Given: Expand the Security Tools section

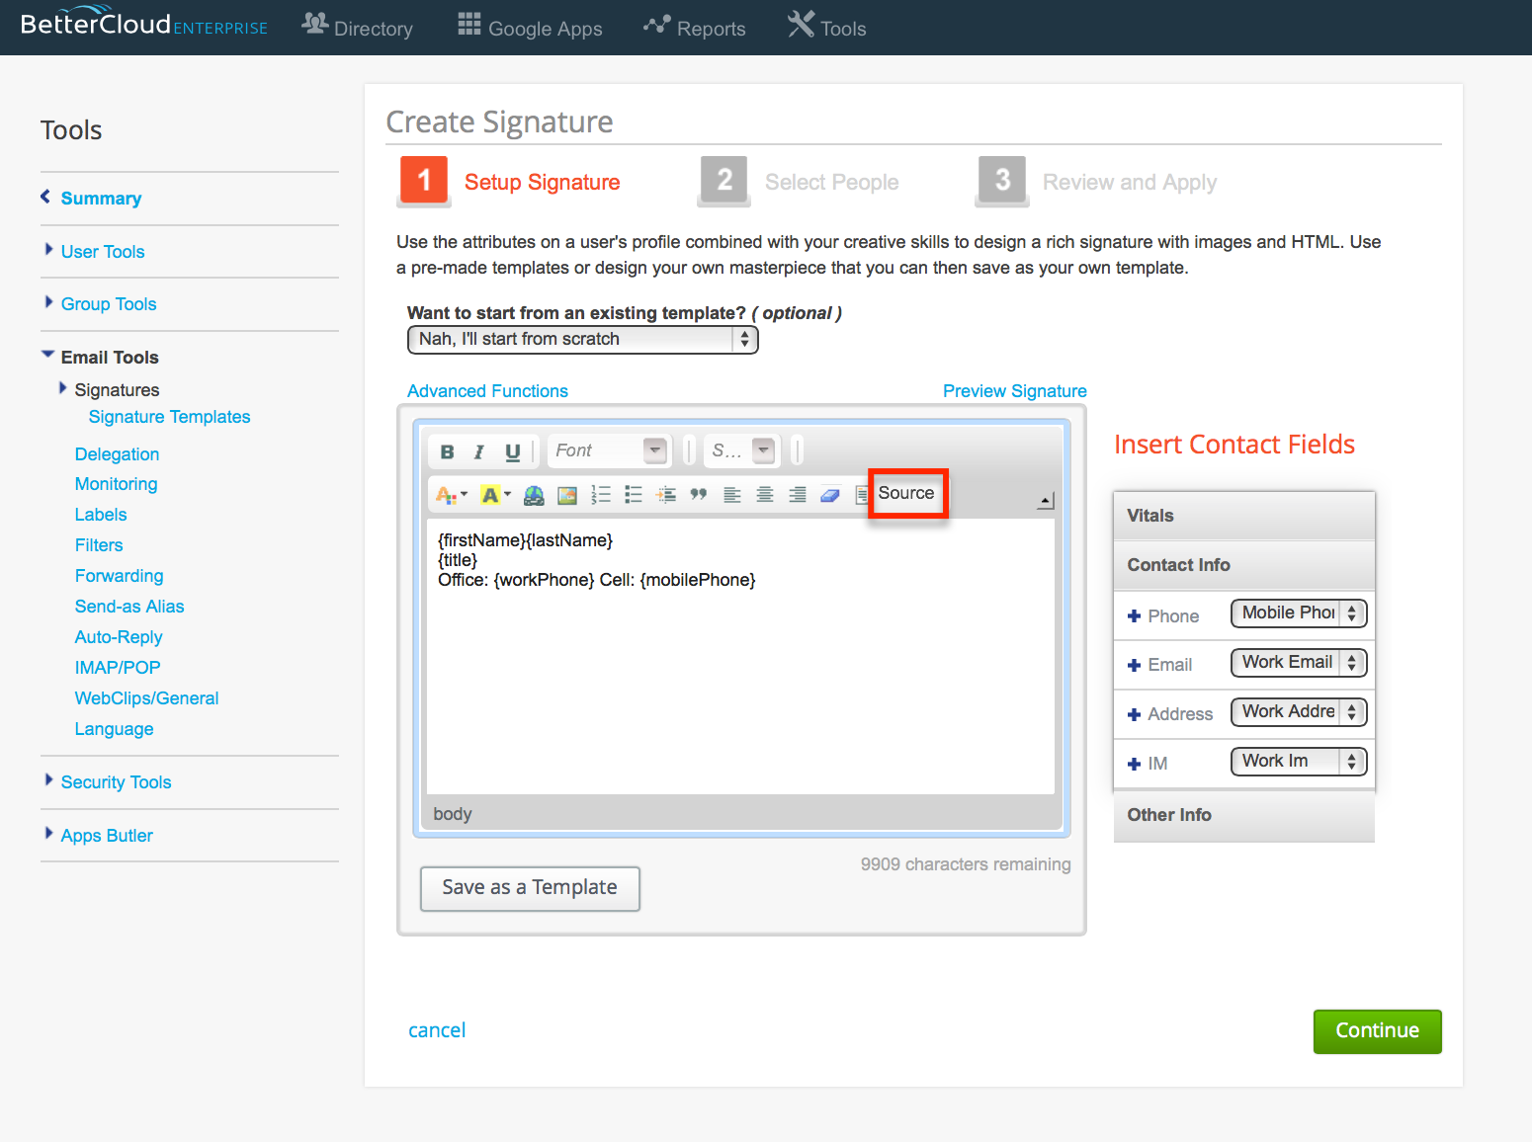Looking at the screenshot, I should coord(116,781).
